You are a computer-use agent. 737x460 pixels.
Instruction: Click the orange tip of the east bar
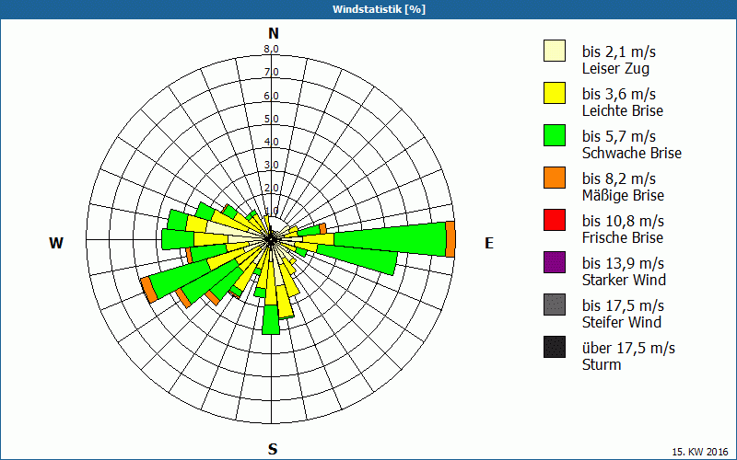(450, 239)
